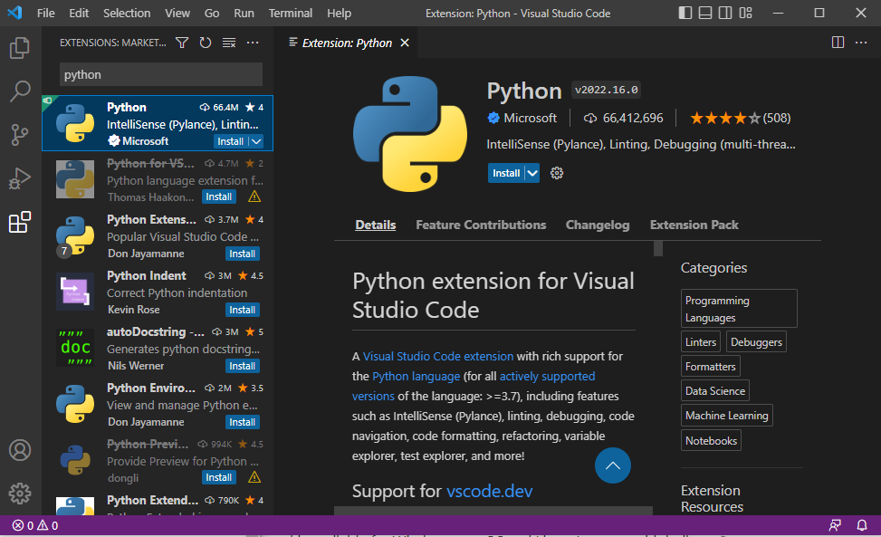This screenshot has height=537, width=881.
Task: Split the editor to the right
Action: coord(838,43)
